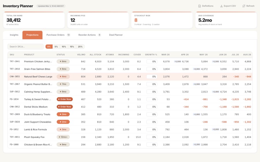Click the ALL STOCK column header

(96, 54)
